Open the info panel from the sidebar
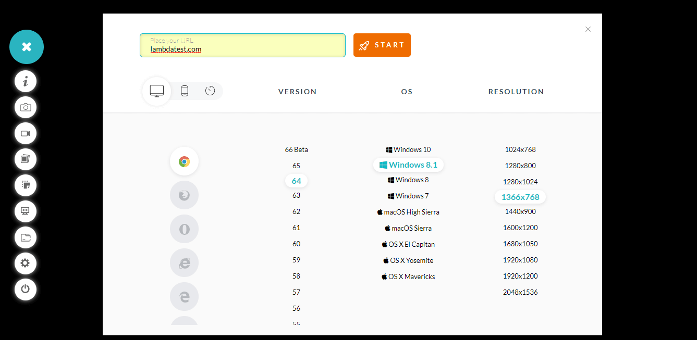 (x=26, y=81)
